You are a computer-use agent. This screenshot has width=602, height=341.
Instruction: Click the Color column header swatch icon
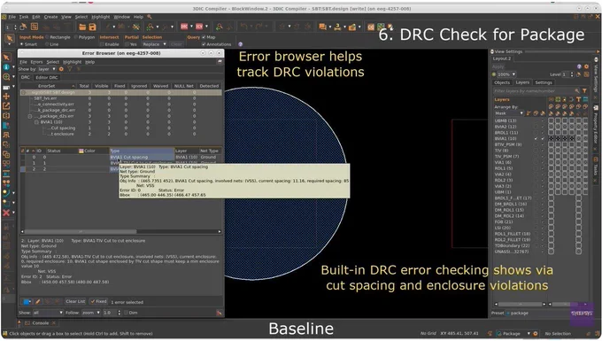(81, 151)
